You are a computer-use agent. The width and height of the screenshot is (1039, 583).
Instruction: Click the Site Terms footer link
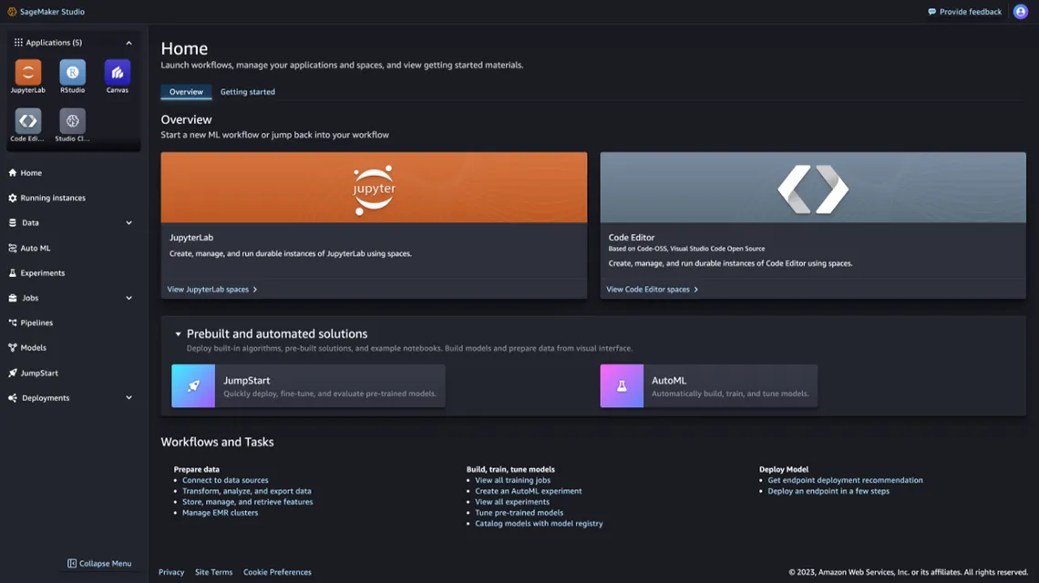coord(213,572)
